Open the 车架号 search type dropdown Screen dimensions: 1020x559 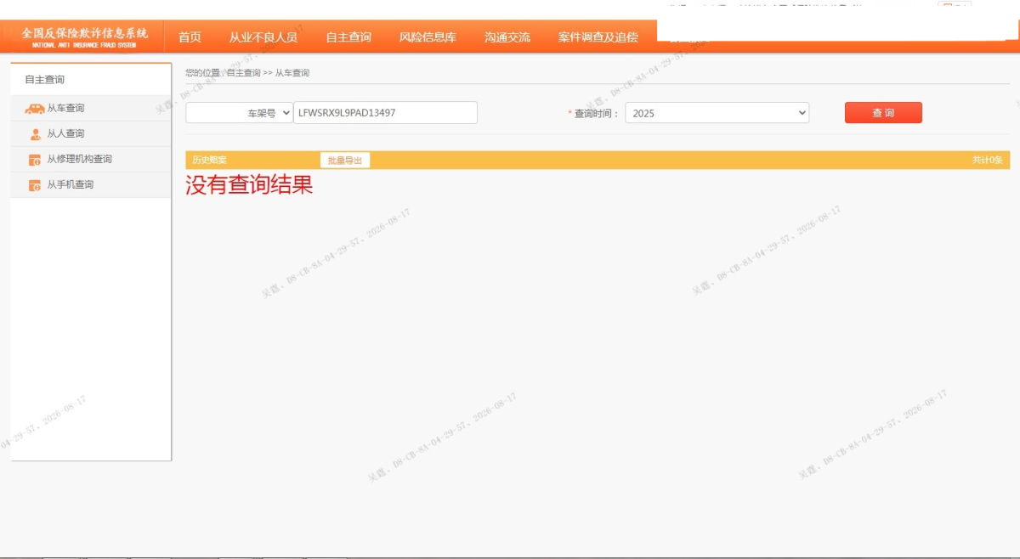click(x=239, y=113)
